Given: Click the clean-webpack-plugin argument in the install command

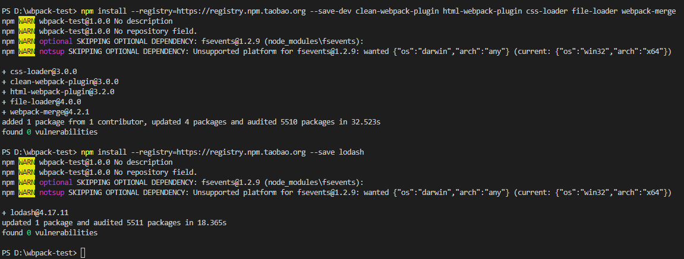Looking at the screenshot, I should click(x=397, y=11).
